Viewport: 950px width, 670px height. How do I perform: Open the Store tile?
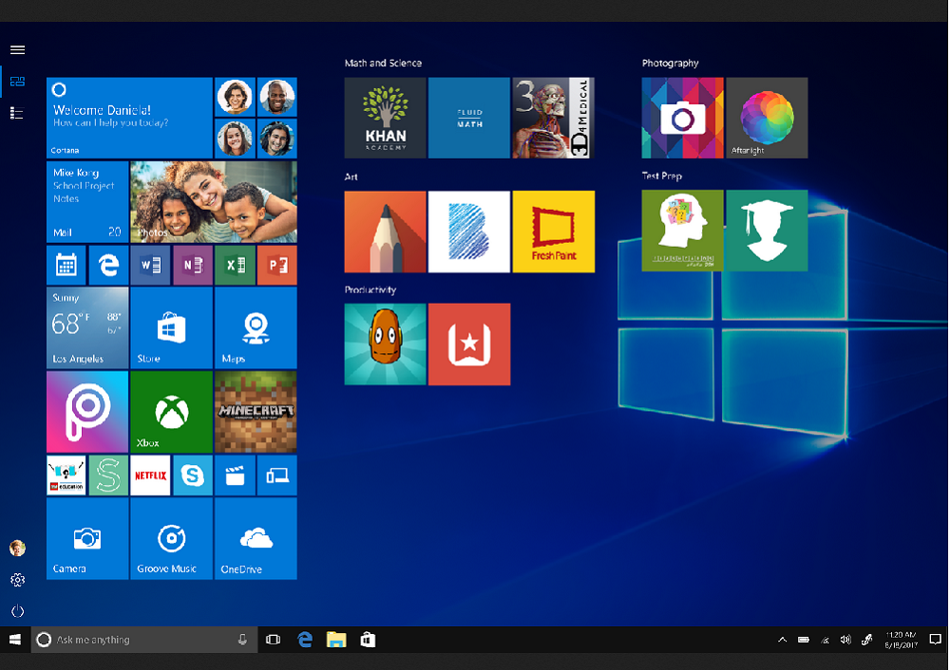[x=171, y=327]
